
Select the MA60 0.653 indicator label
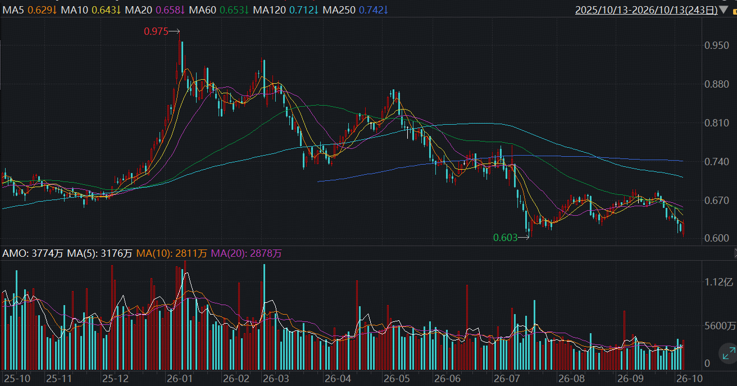point(220,10)
